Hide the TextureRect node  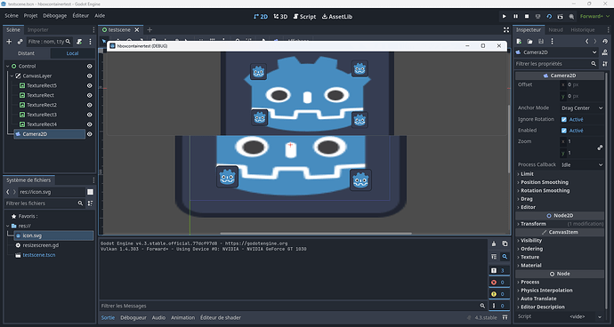click(x=89, y=95)
